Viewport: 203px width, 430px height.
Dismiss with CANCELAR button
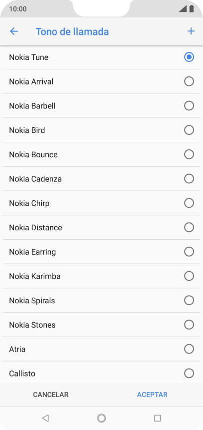pos(51,395)
